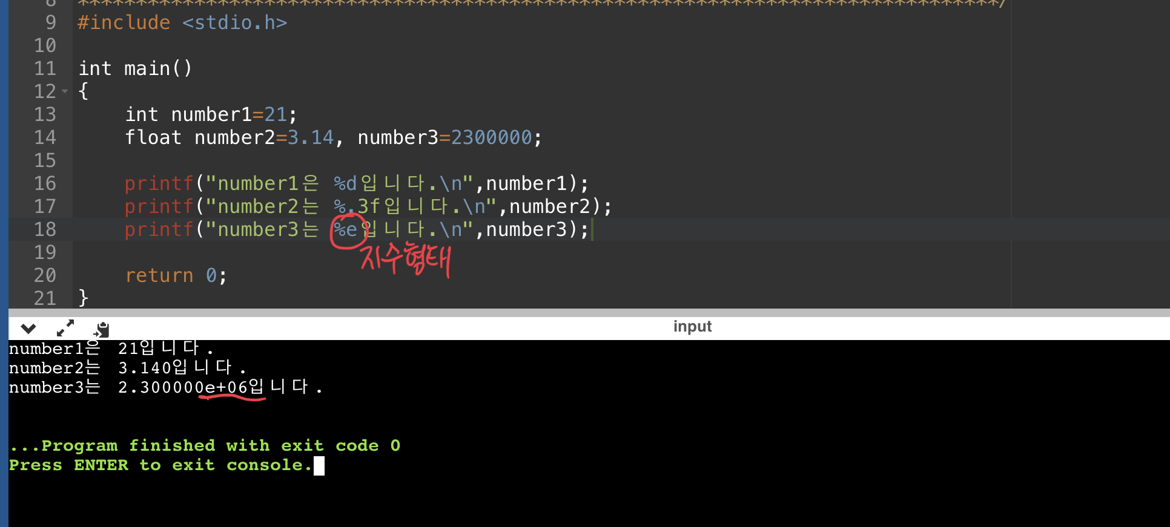Click the printf line with %e format
The height and width of the screenshot is (527, 1170).
click(356, 229)
